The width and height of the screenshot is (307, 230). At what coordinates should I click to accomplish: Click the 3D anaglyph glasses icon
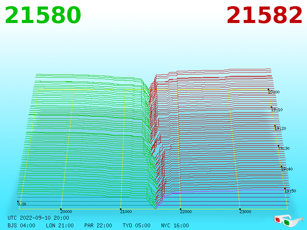(289, 220)
